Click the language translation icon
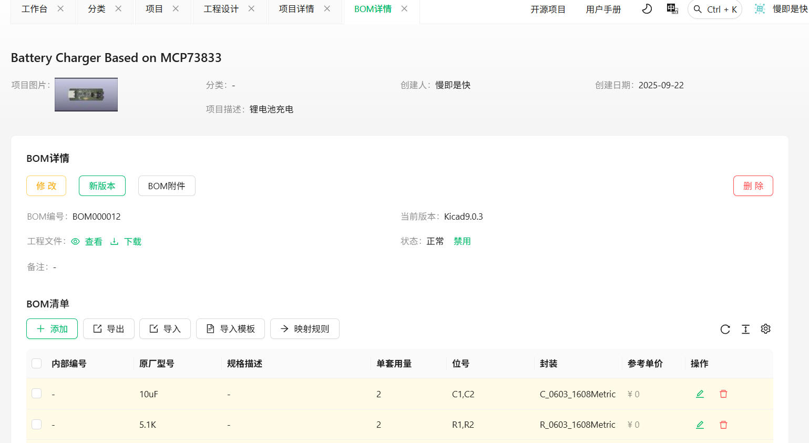This screenshot has width=809, height=443. [672, 9]
